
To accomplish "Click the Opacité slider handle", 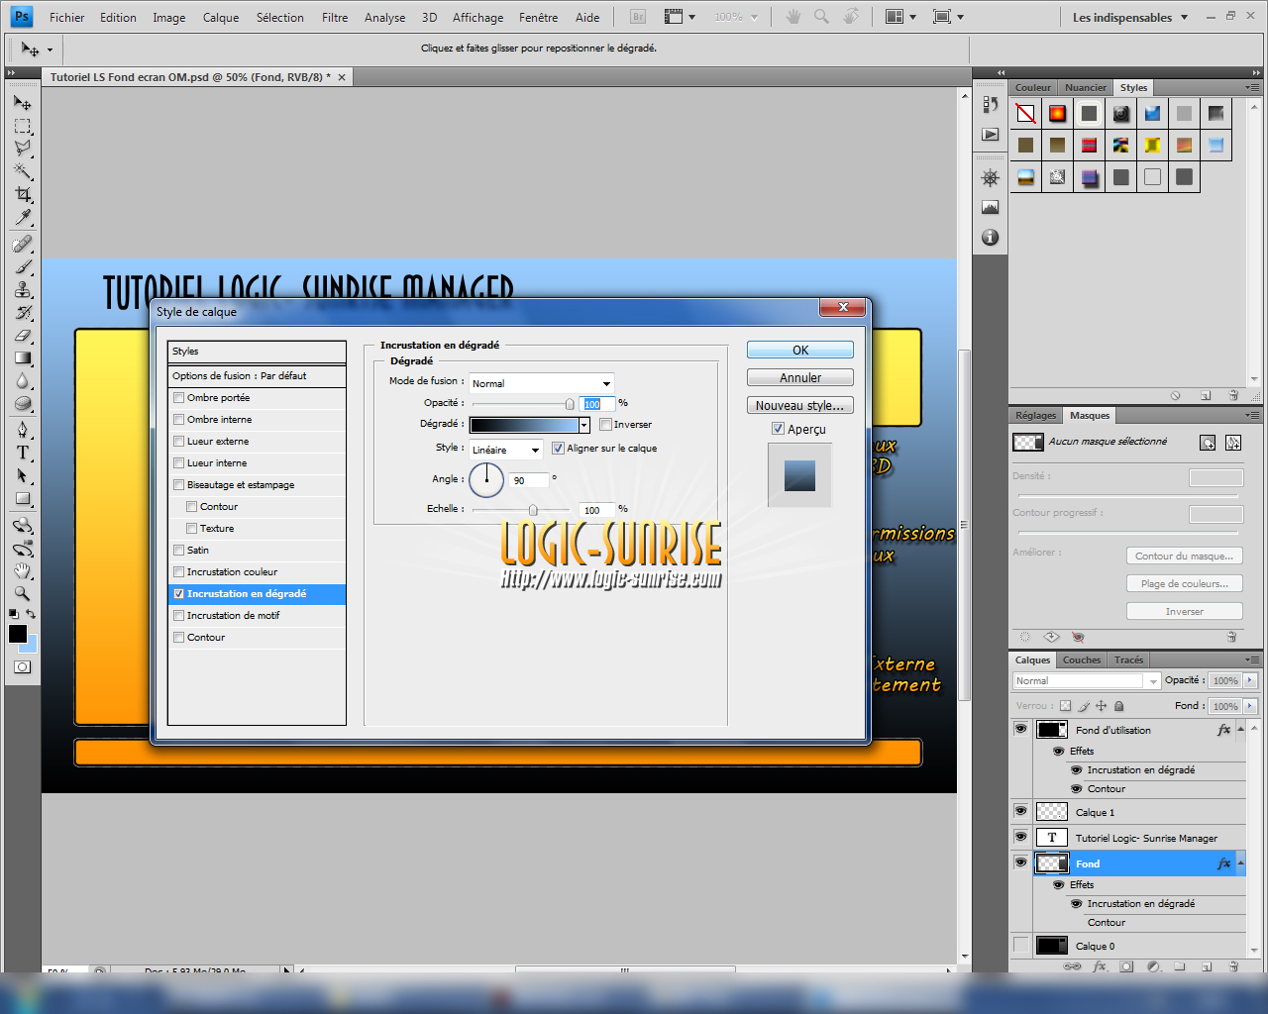I will [570, 404].
